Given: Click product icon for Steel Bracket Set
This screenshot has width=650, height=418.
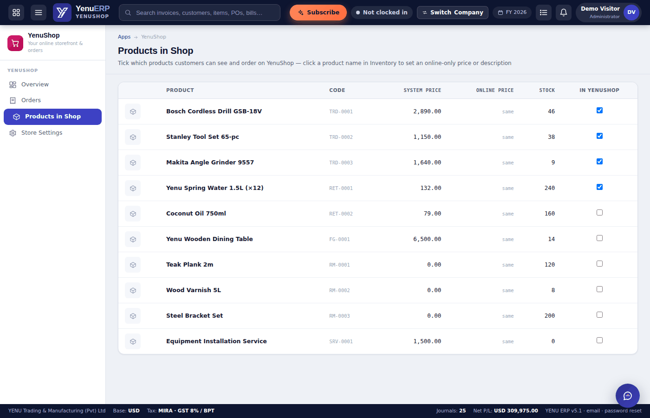Looking at the screenshot, I should point(133,316).
